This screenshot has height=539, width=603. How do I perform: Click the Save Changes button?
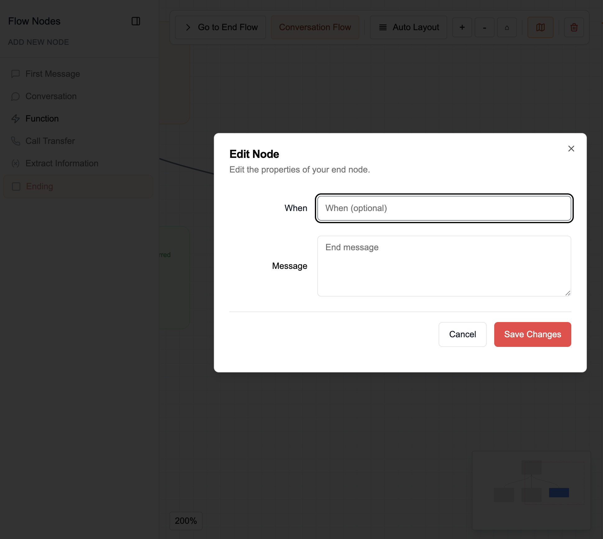(x=532, y=334)
